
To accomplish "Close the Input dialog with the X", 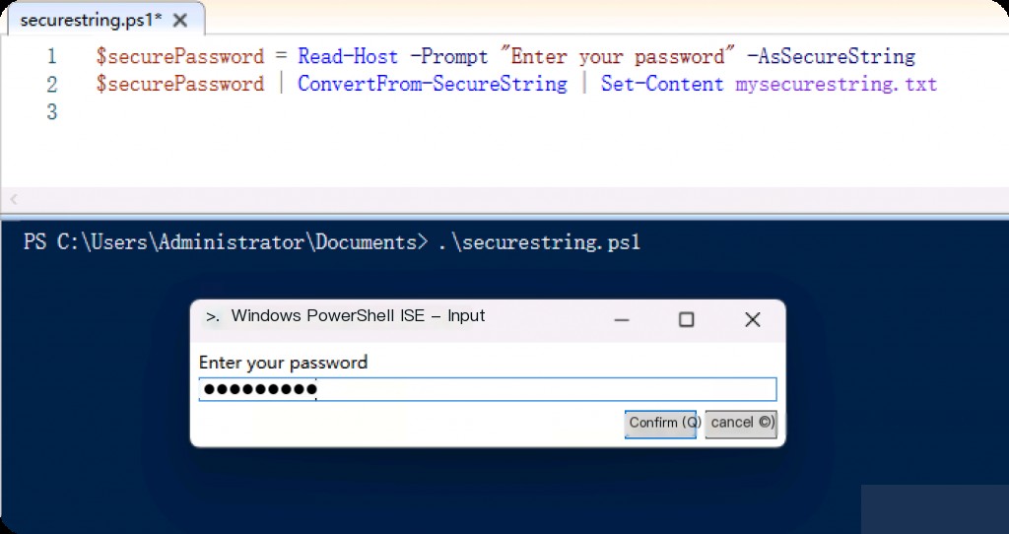I will pos(753,319).
